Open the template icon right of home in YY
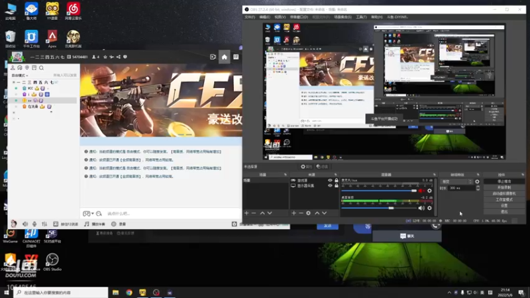The image size is (530, 298). click(236, 57)
